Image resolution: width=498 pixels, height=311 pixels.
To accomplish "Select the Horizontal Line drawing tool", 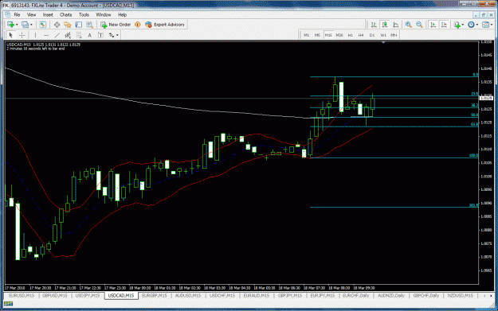I will (46, 35).
